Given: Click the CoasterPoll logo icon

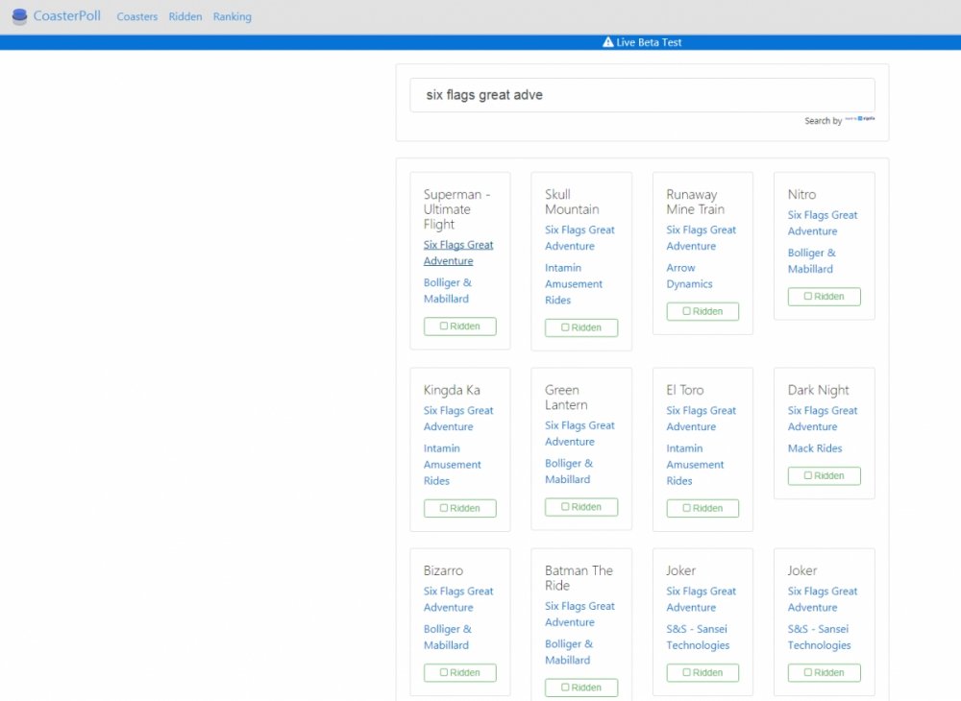Looking at the screenshot, I should click(19, 16).
